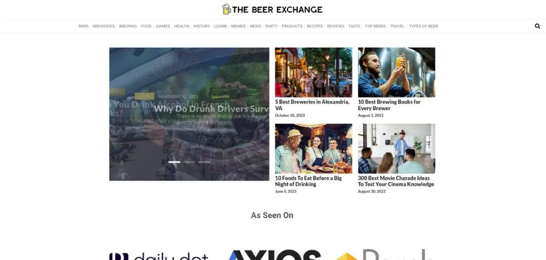Open the Bars menu item
This screenshot has height=260, width=546.
point(84,26)
